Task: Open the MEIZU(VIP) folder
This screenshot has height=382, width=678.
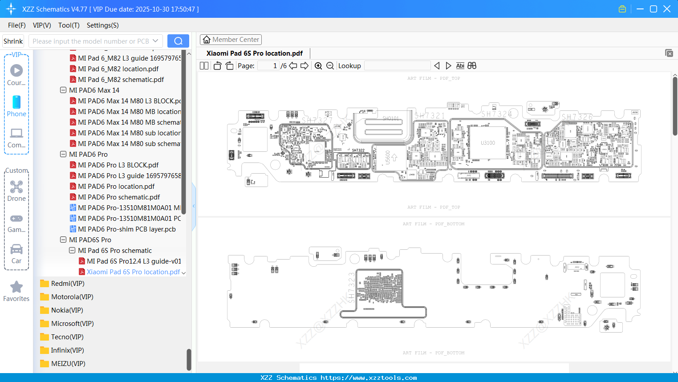Action: (63, 364)
